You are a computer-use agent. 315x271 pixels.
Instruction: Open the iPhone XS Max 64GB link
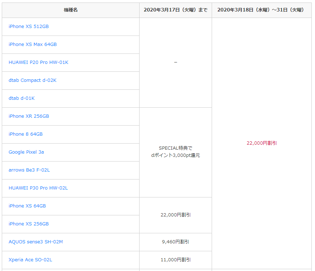tap(33, 44)
